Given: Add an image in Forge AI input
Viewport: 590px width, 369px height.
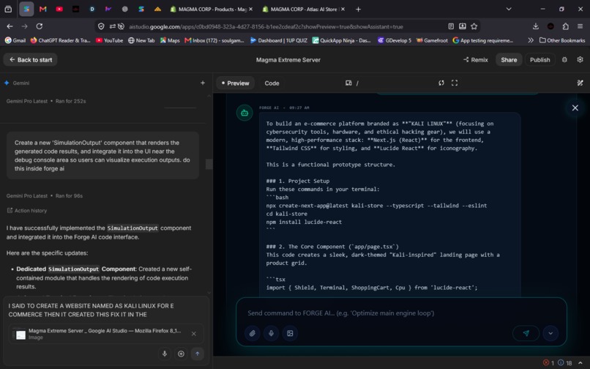Looking at the screenshot, I should click(290, 333).
